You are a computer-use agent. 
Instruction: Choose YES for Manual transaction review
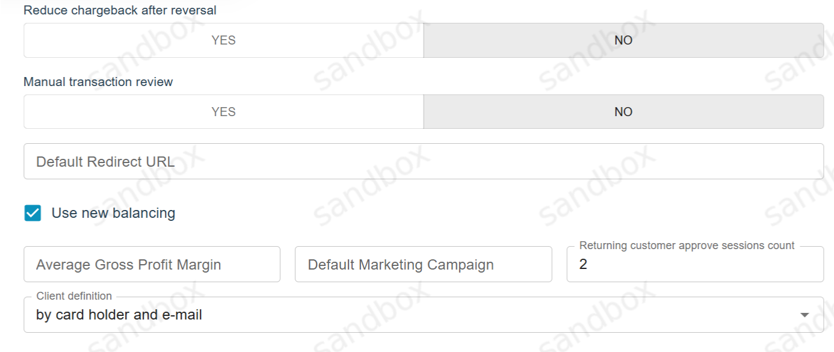[223, 112]
